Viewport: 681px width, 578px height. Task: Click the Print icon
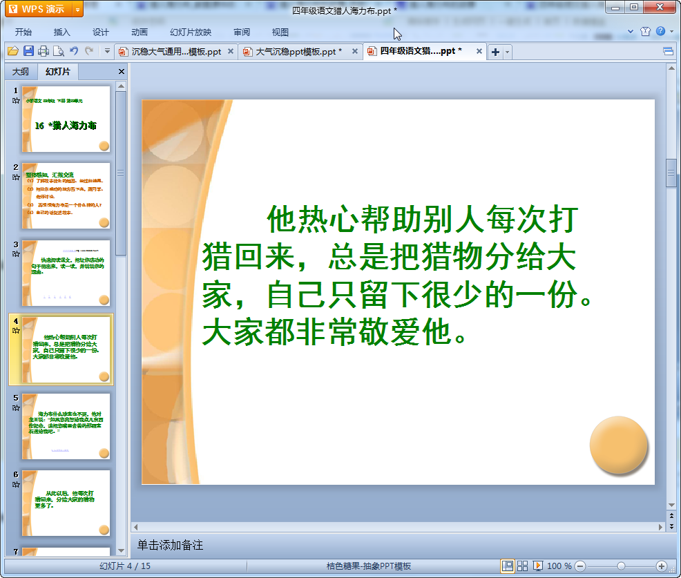[x=44, y=51]
